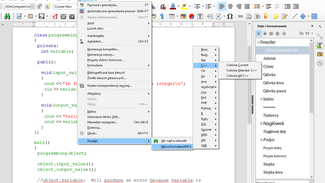Insert a comment sticky note icon
The height and width of the screenshot is (183, 325).
pyautogui.click(x=276, y=16)
